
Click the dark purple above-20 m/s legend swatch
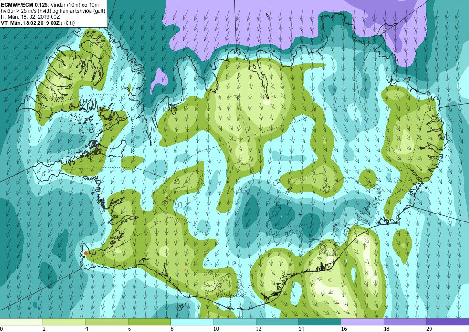(448, 322)
